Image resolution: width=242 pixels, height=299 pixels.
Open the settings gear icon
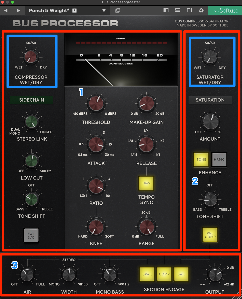pos(201,11)
